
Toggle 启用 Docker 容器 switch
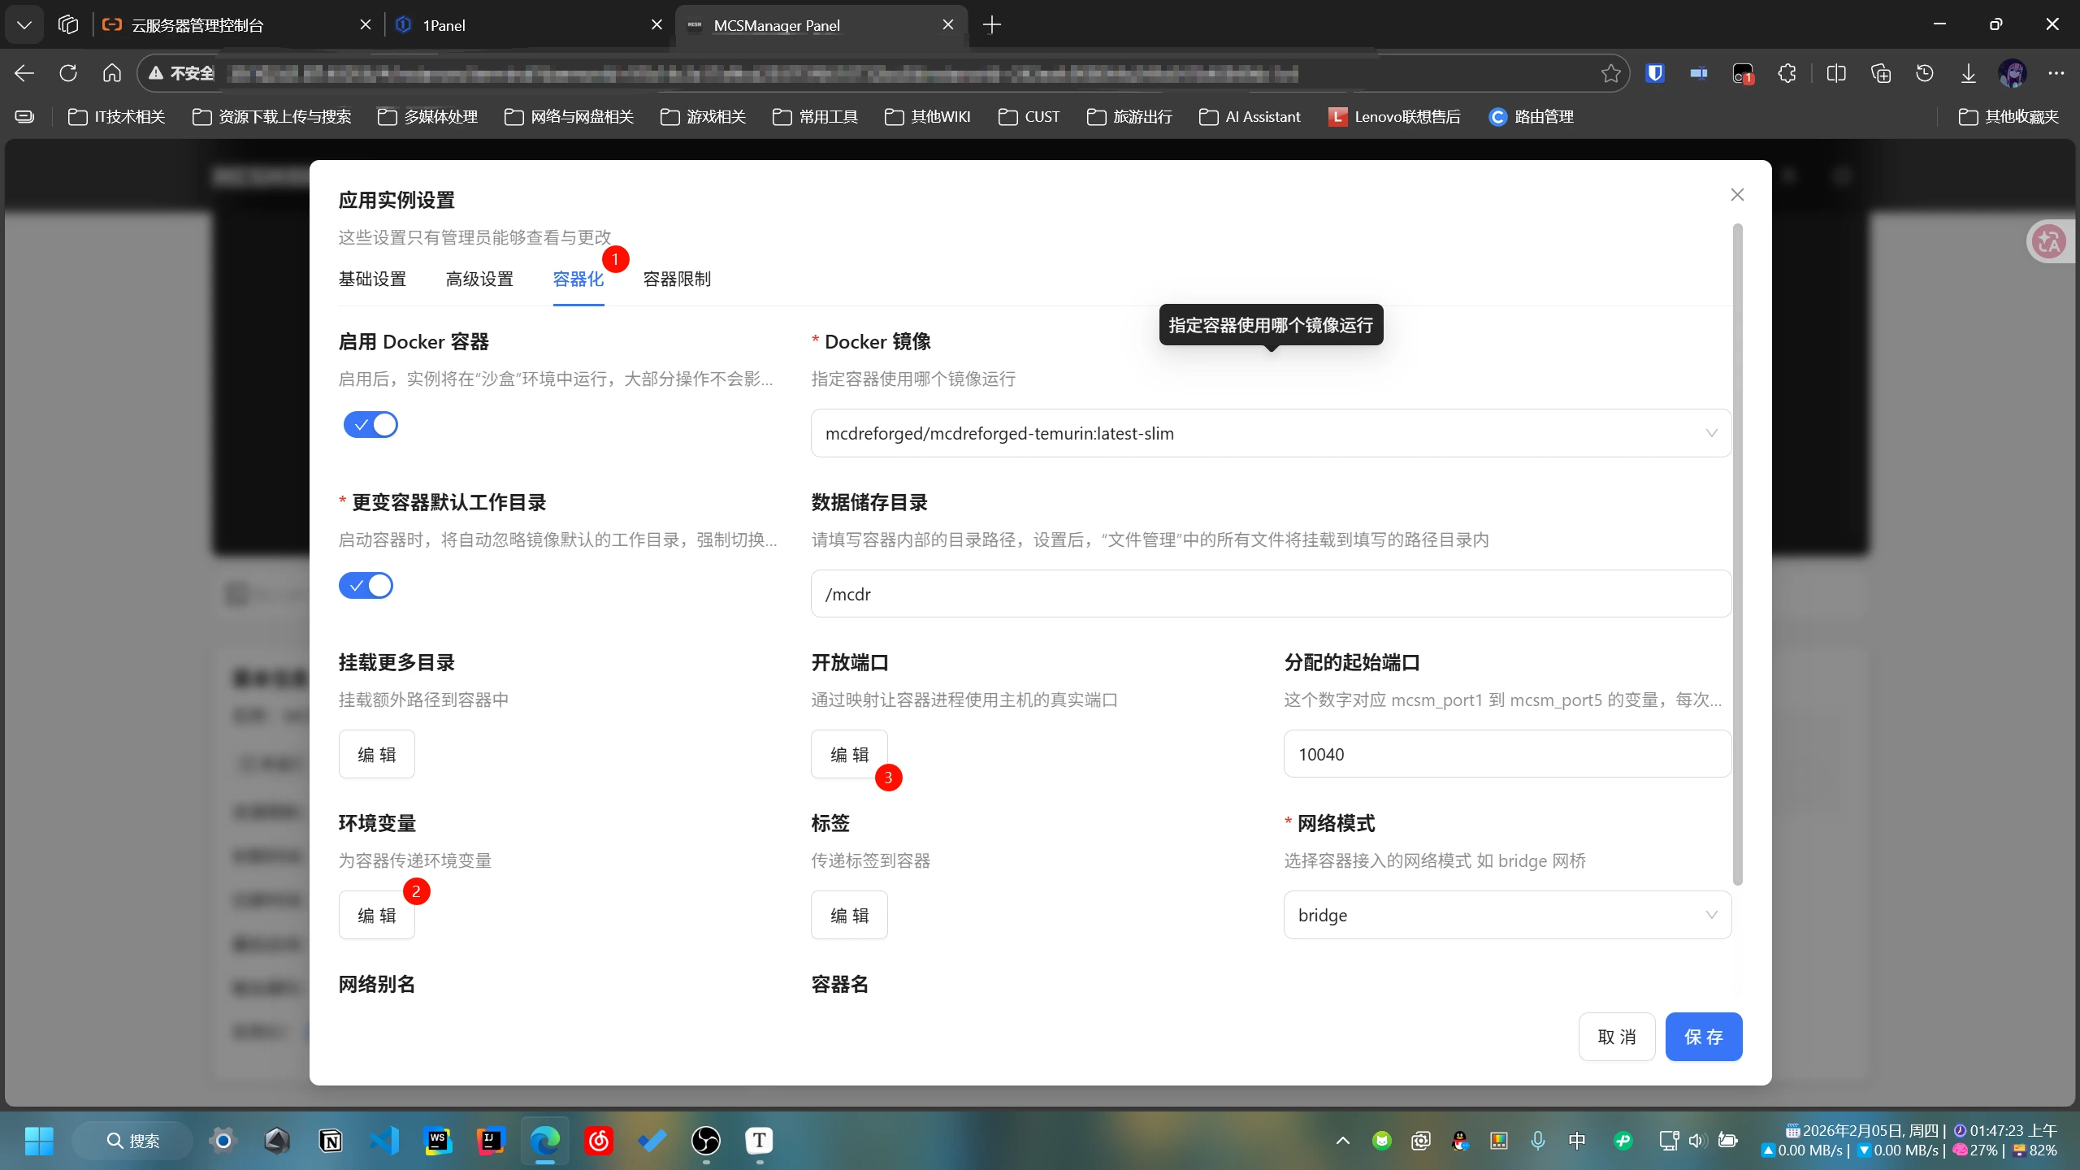point(370,424)
